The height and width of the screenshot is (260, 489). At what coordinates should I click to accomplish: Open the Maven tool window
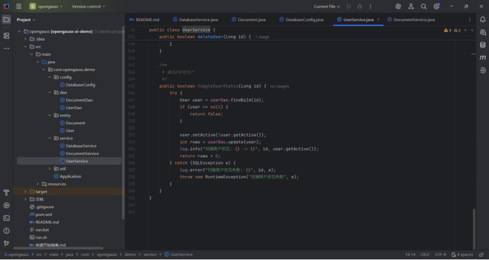pos(483,58)
